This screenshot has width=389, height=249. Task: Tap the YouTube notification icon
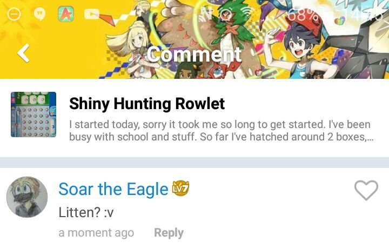coord(92,14)
